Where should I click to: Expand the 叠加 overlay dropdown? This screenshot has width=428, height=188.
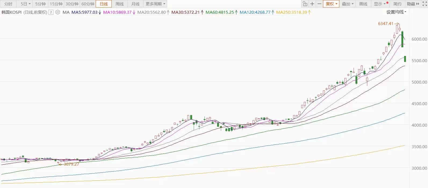pyautogui.click(x=348, y=4)
